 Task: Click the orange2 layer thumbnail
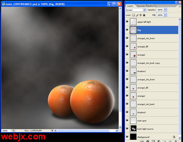tap(133, 55)
